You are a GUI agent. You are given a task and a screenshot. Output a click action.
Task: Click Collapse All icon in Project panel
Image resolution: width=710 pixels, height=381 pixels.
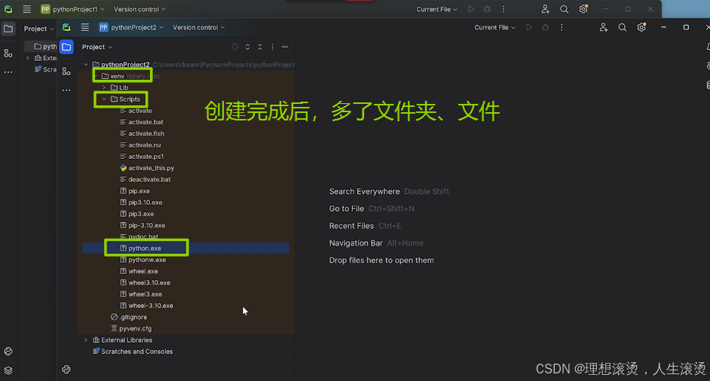pos(260,47)
